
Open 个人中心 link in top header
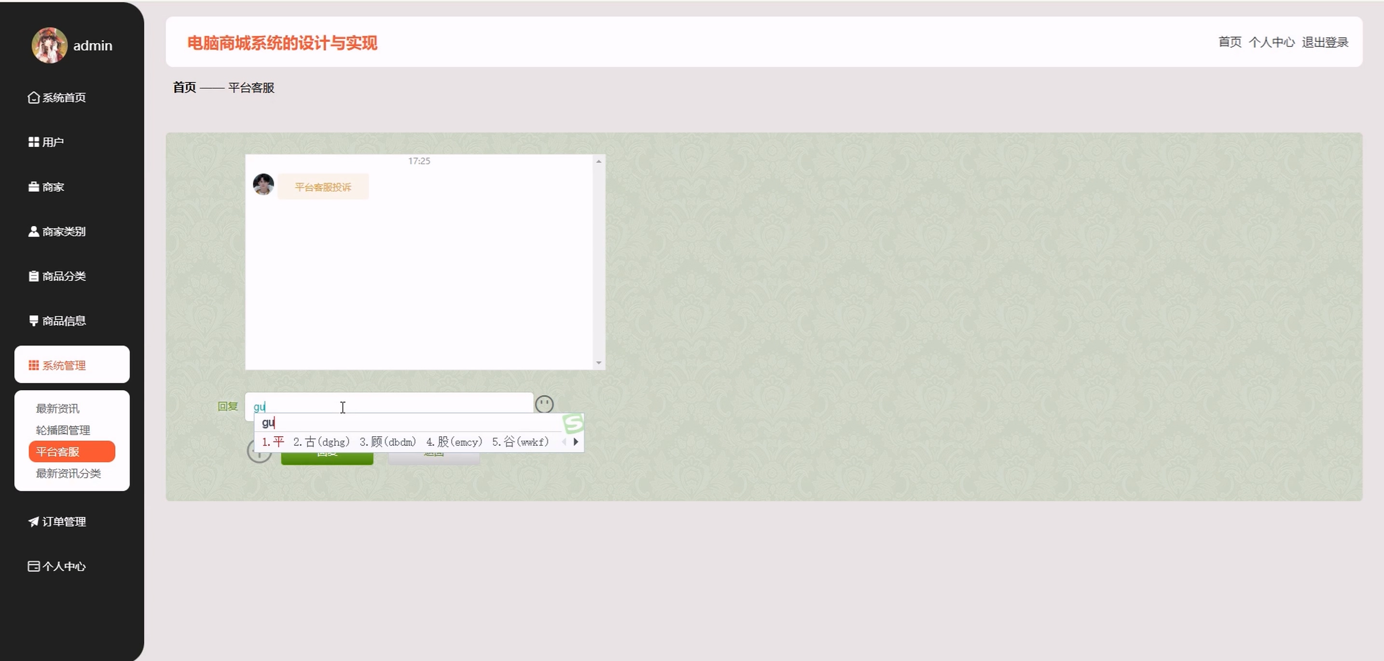point(1271,42)
